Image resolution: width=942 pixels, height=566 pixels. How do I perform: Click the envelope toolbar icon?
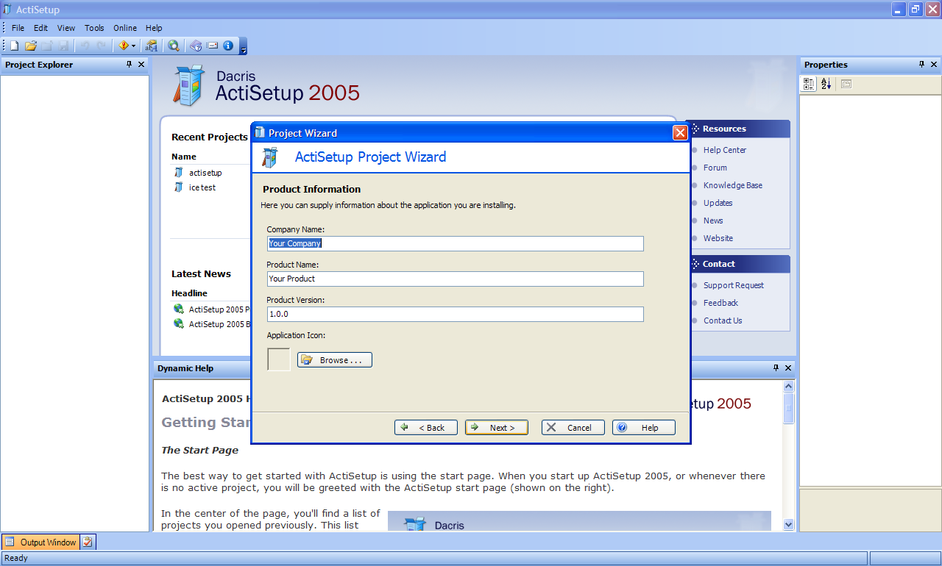tap(213, 46)
